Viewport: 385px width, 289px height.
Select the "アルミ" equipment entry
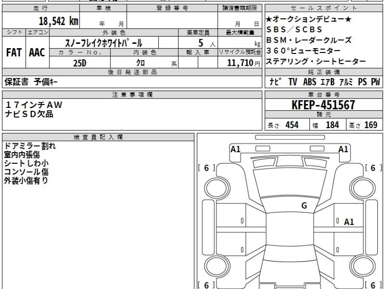point(346,82)
